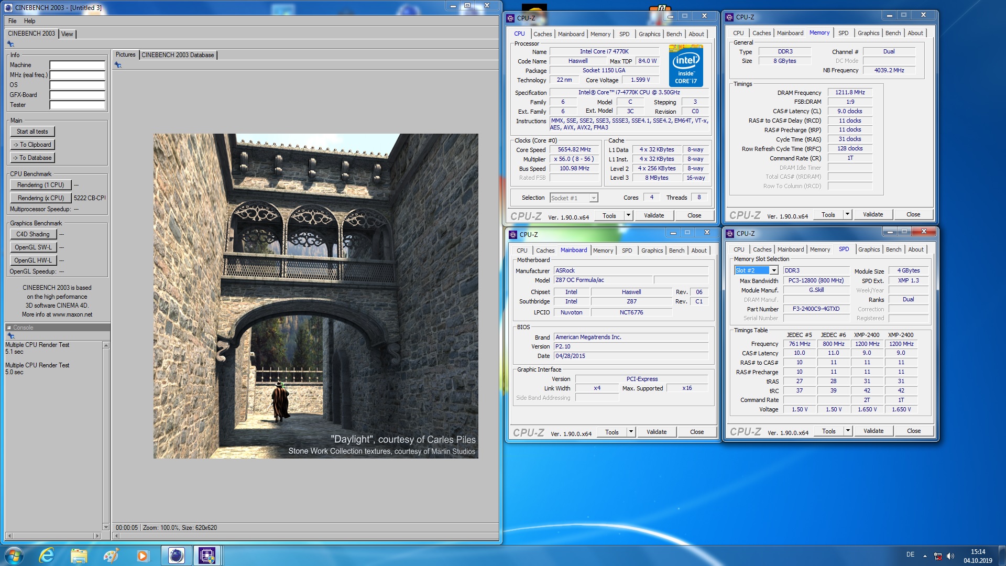Click the Daylight rendered image

[x=315, y=296]
